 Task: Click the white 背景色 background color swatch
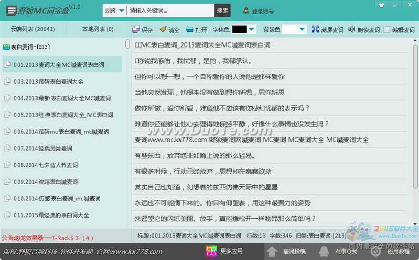point(290,29)
